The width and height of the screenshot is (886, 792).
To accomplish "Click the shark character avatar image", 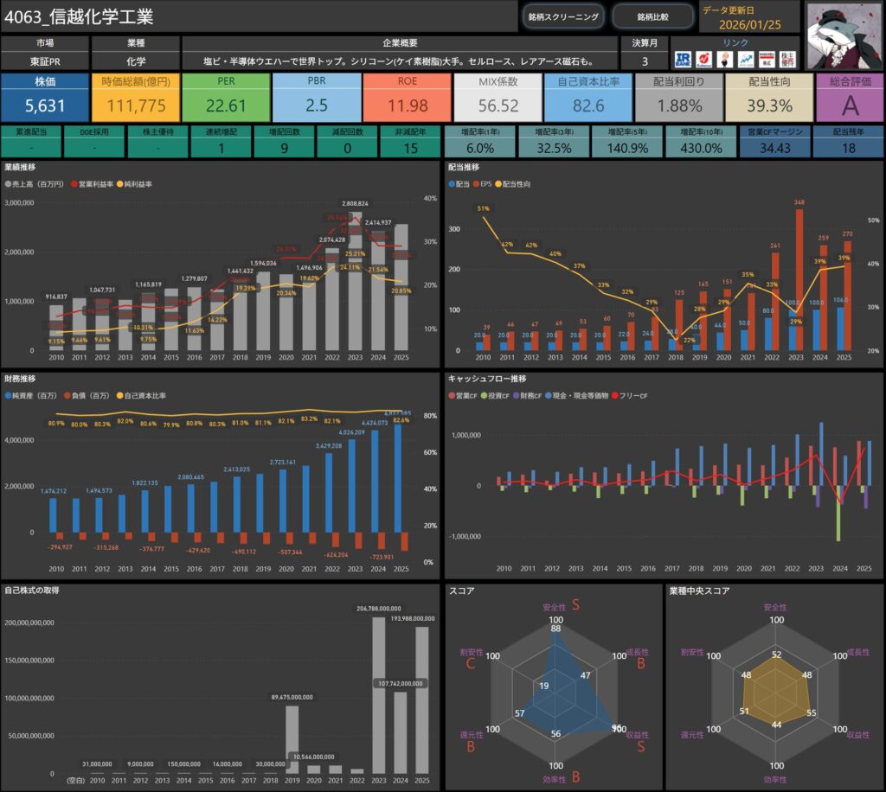I will pos(844,33).
